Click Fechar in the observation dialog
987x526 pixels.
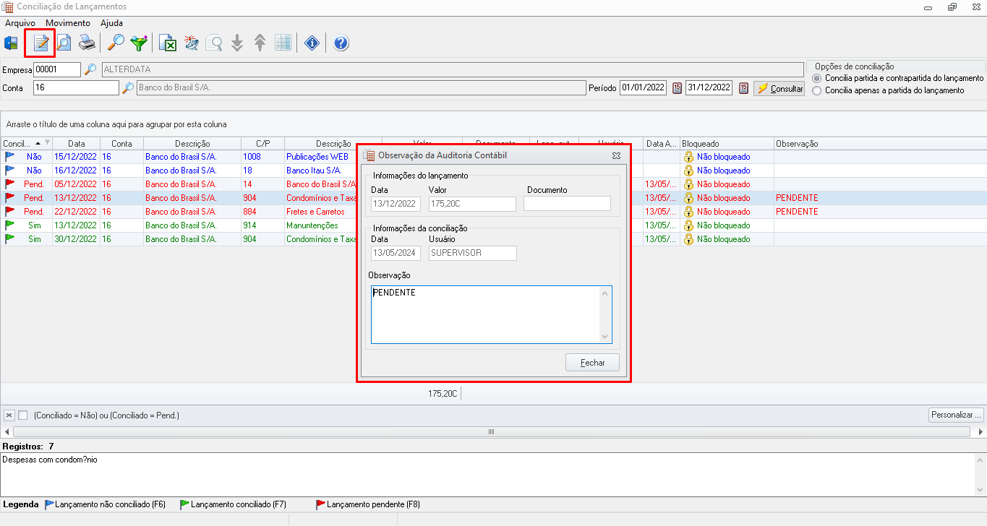pyautogui.click(x=592, y=363)
